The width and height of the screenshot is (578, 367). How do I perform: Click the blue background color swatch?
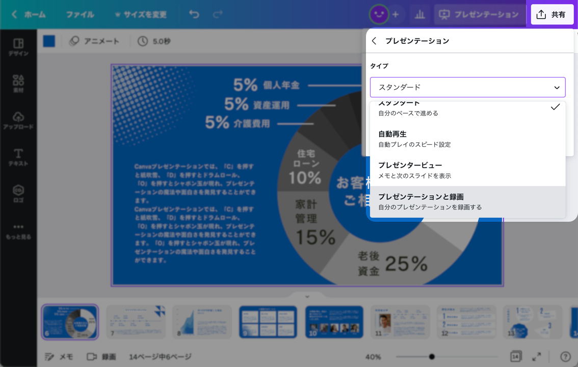(x=49, y=41)
